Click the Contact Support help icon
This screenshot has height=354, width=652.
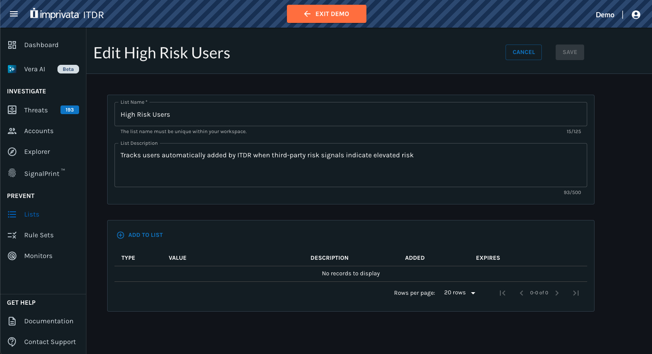click(x=12, y=342)
